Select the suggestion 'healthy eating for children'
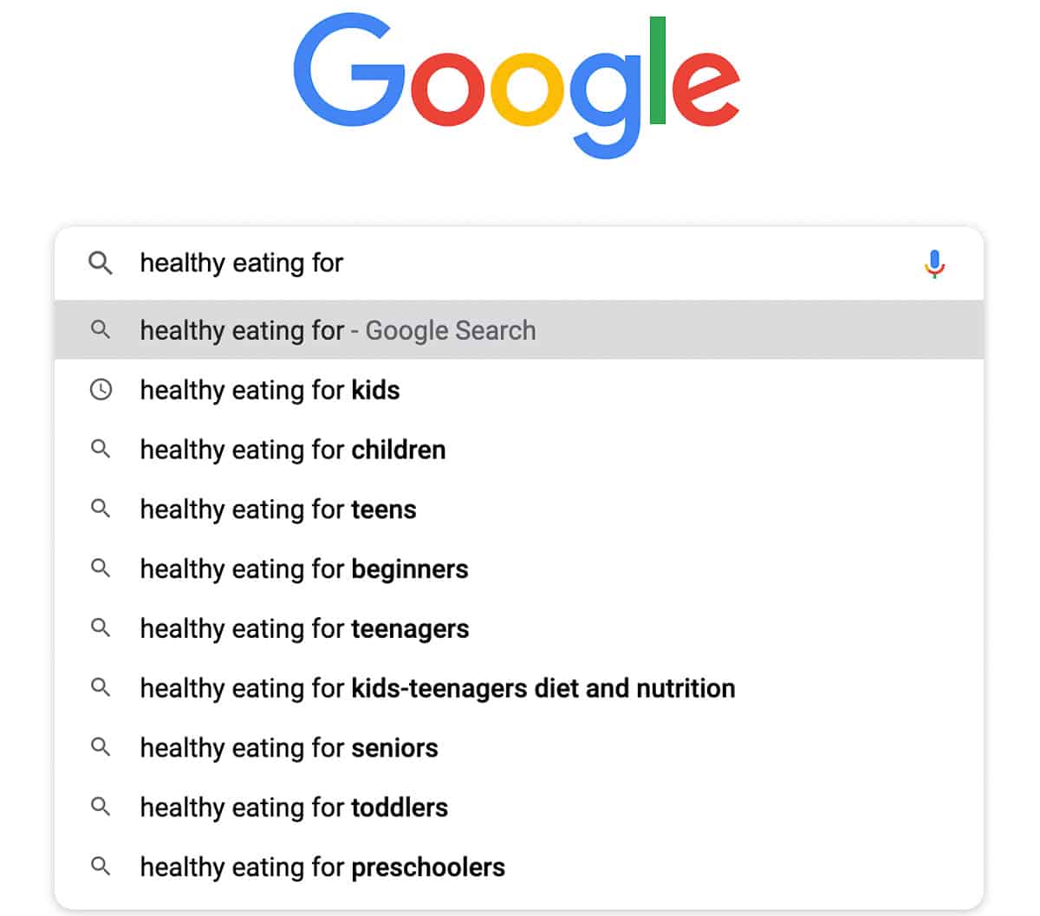 292,450
